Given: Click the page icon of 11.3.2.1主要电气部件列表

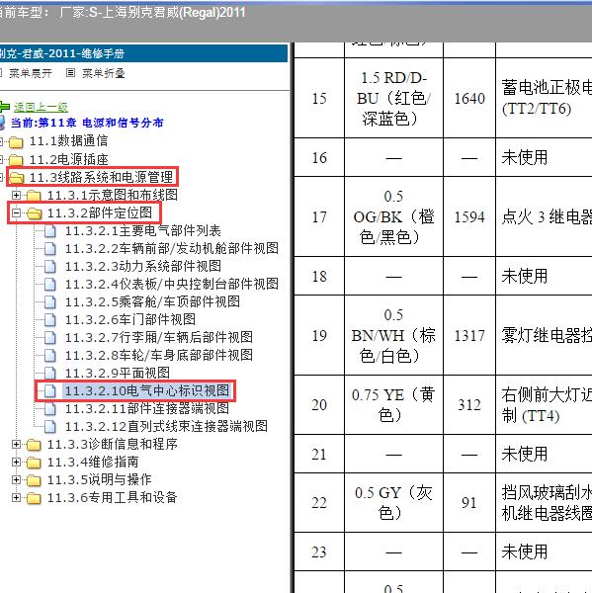Looking at the screenshot, I should point(50,230).
